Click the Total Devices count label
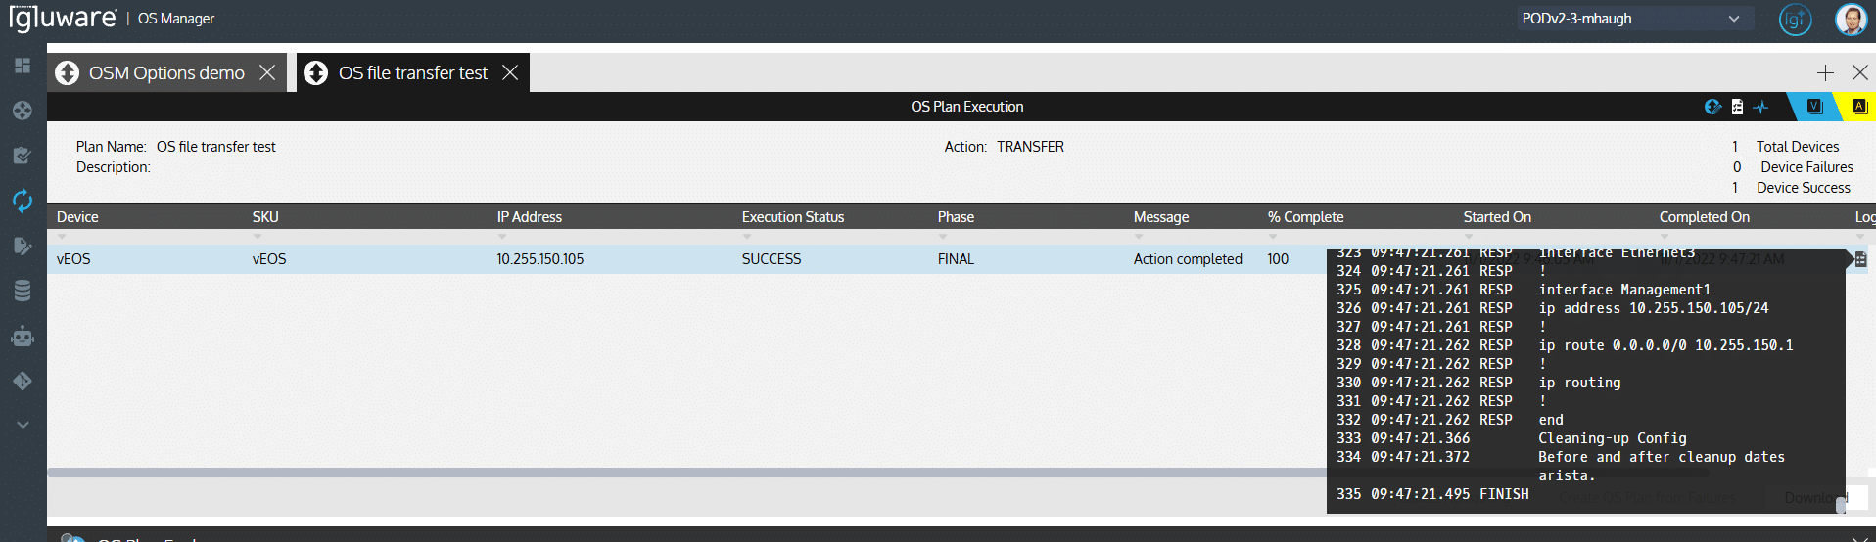 pyautogui.click(x=1798, y=147)
